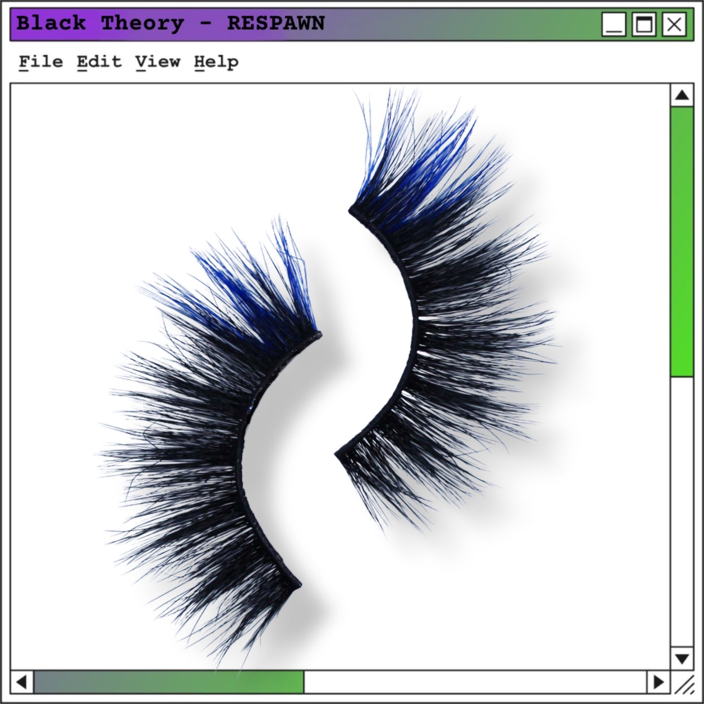The width and height of the screenshot is (704, 704).
Task: Click the scroll right arrow
Action: pyautogui.click(x=658, y=682)
